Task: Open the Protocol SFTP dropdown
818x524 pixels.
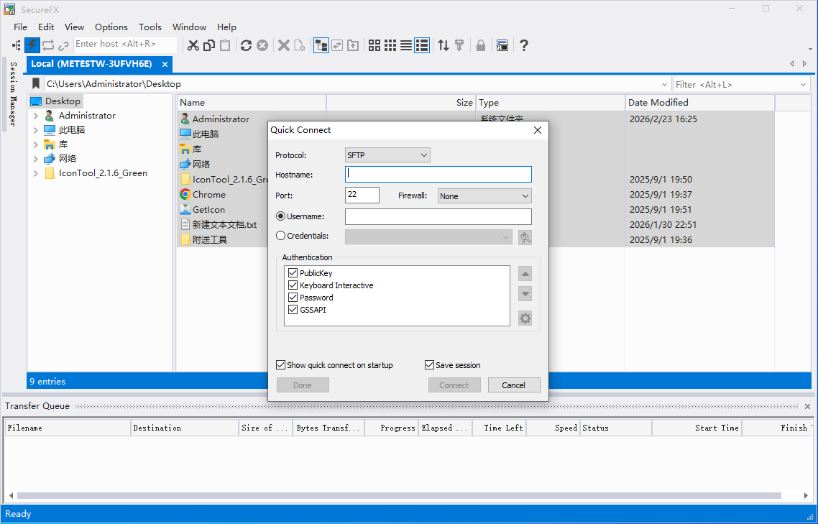Action: 387,155
